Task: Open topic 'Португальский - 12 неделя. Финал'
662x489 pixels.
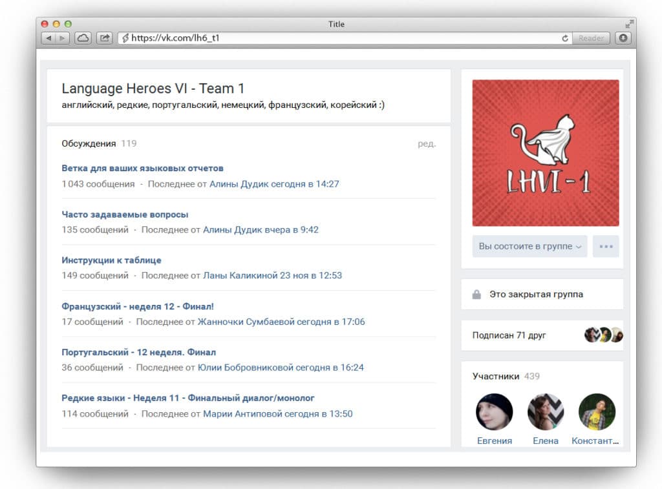Action: (x=138, y=352)
